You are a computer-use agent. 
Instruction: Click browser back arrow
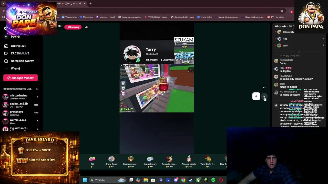click(x=4, y=11)
